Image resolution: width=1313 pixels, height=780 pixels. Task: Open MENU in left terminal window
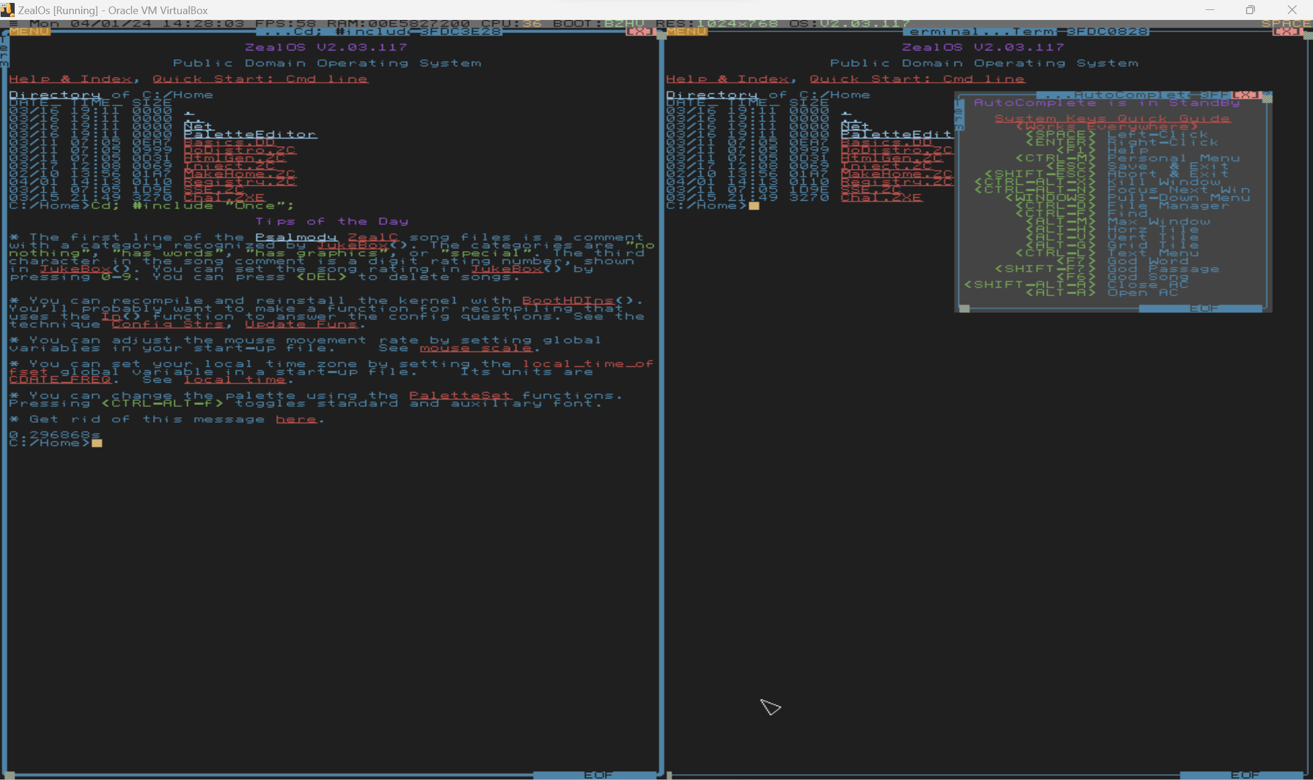click(29, 32)
